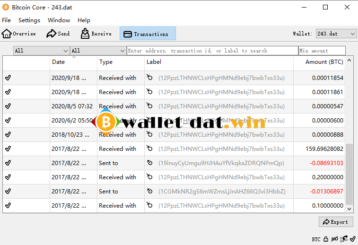Click scrollbar up arrow of transaction list

coord(349,61)
